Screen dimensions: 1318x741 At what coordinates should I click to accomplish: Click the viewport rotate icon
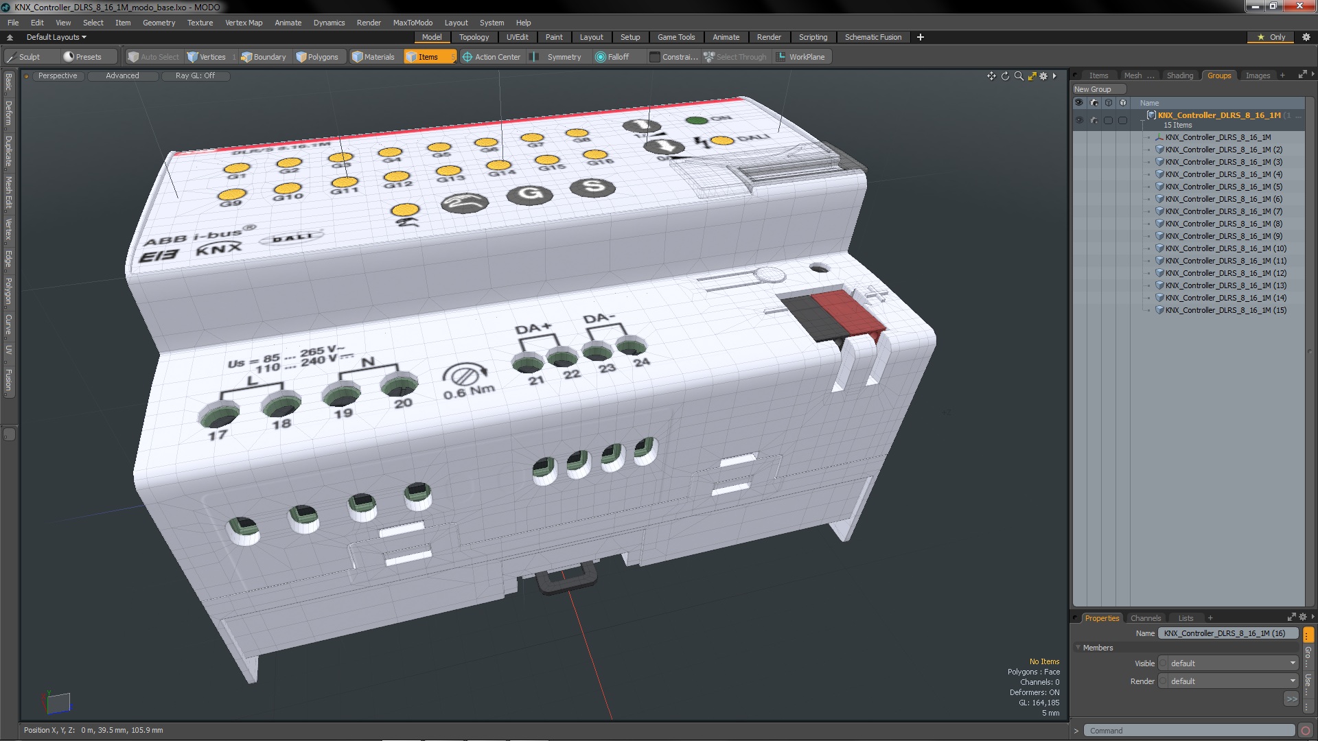pos(1005,76)
